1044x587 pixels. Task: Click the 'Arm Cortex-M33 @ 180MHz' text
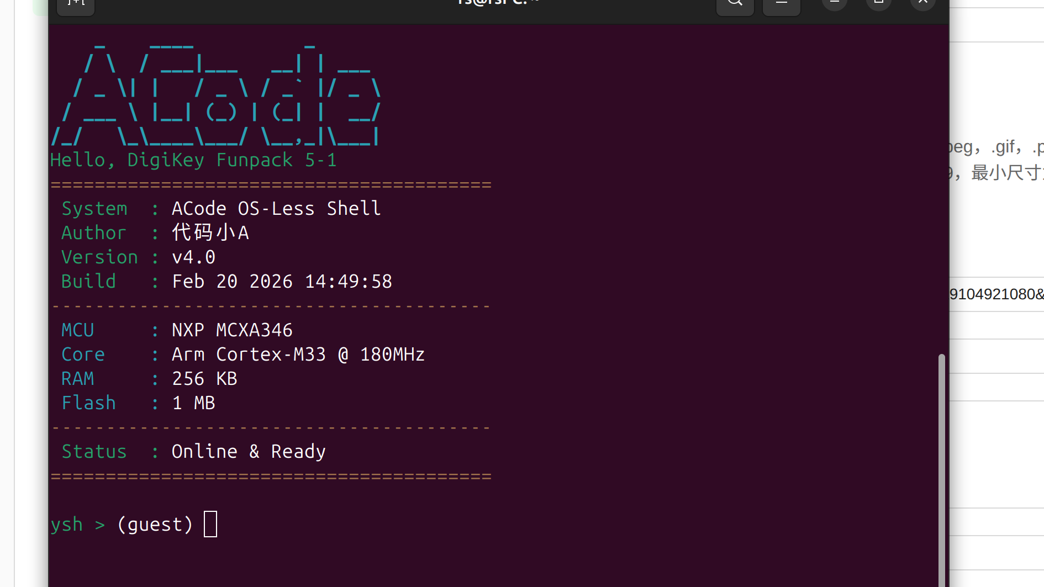point(298,355)
